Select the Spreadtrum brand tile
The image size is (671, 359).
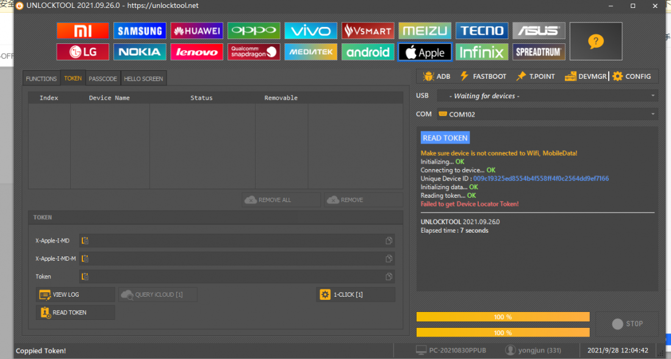click(x=539, y=52)
